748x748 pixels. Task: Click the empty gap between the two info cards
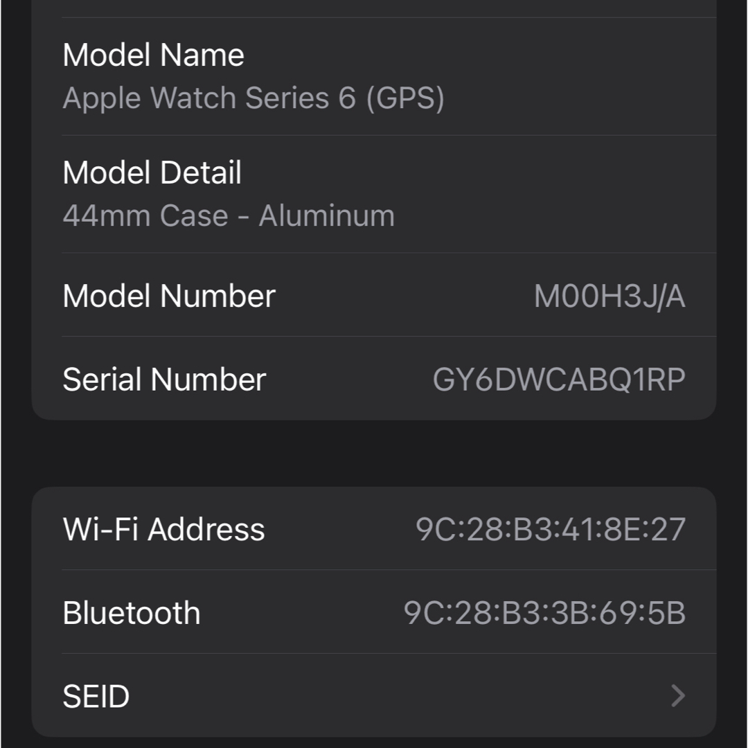click(x=374, y=453)
